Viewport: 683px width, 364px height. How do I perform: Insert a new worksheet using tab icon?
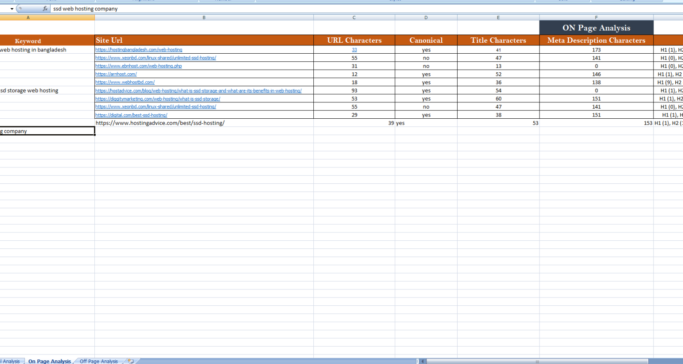click(x=131, y=361)
